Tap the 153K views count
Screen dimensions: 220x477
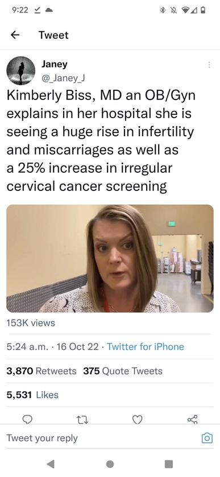tap(31, 323)
